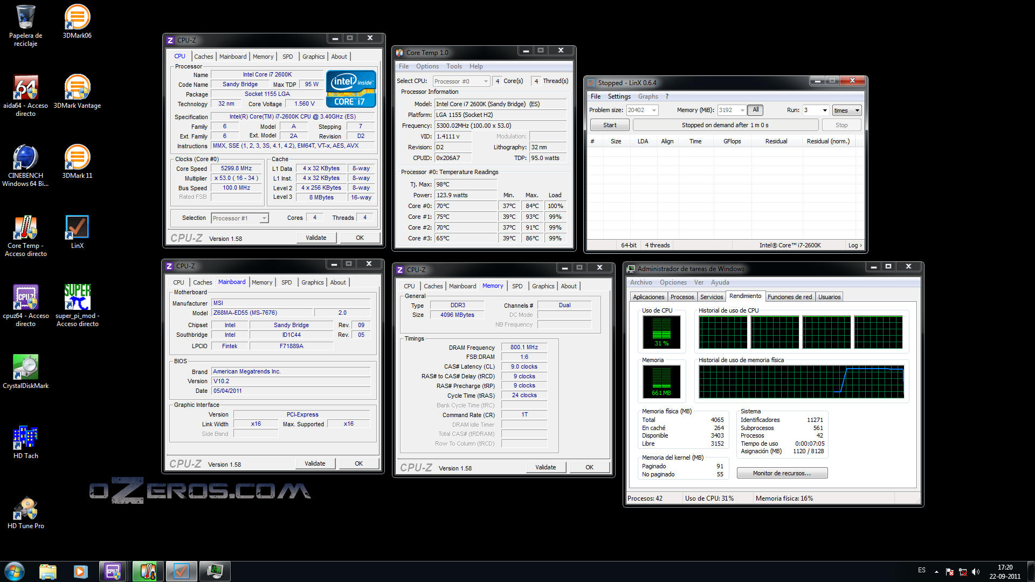Switch to Task Manager via taskbar icon

pos(215,571)
